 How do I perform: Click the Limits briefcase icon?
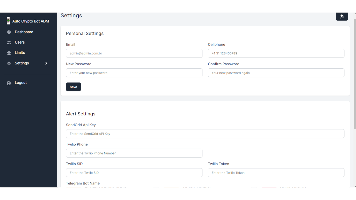point(9,53)
